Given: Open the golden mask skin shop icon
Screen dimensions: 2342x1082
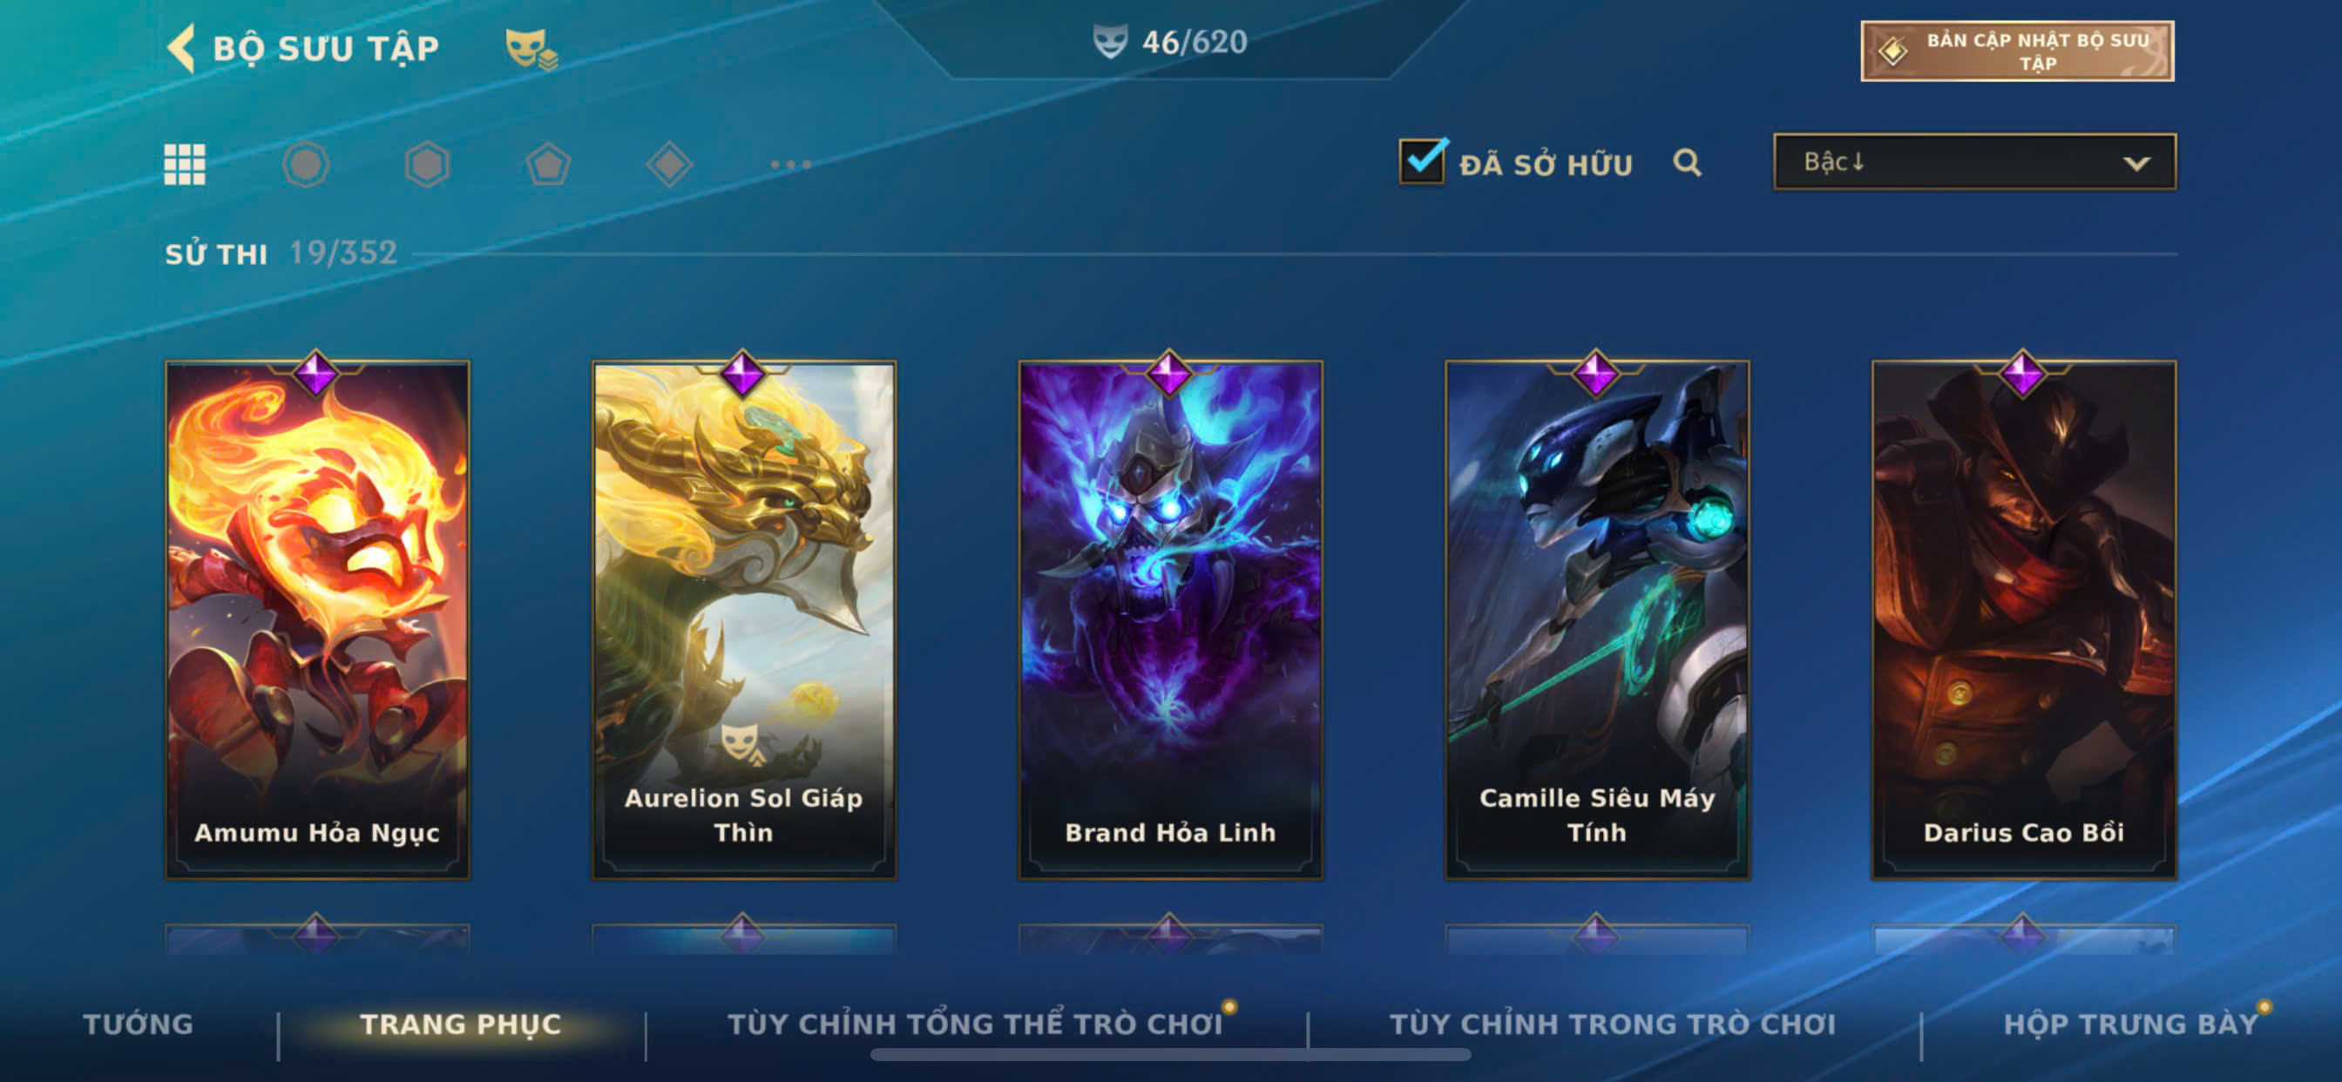Looking at the screenshot, I should [x=531, y=48].
